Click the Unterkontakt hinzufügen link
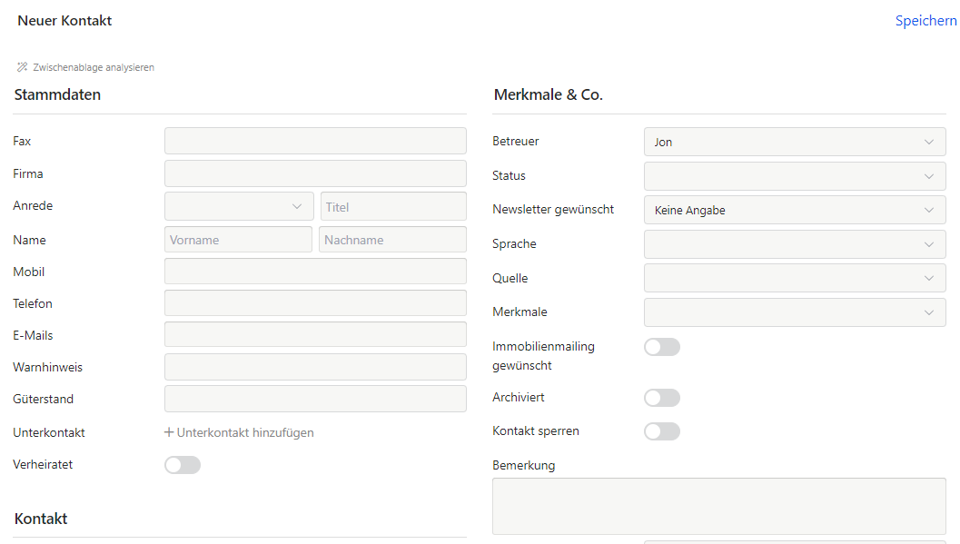The image size is (960, 544). point(245,432)
